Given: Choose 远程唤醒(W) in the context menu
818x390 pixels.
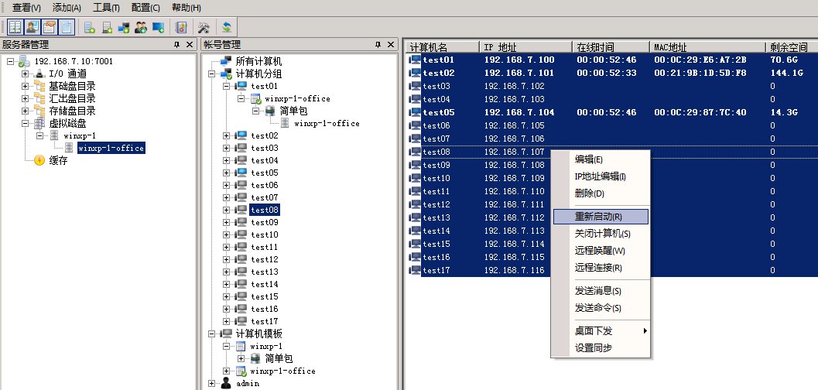Looking at the screenshot, I should click(601, 251).
